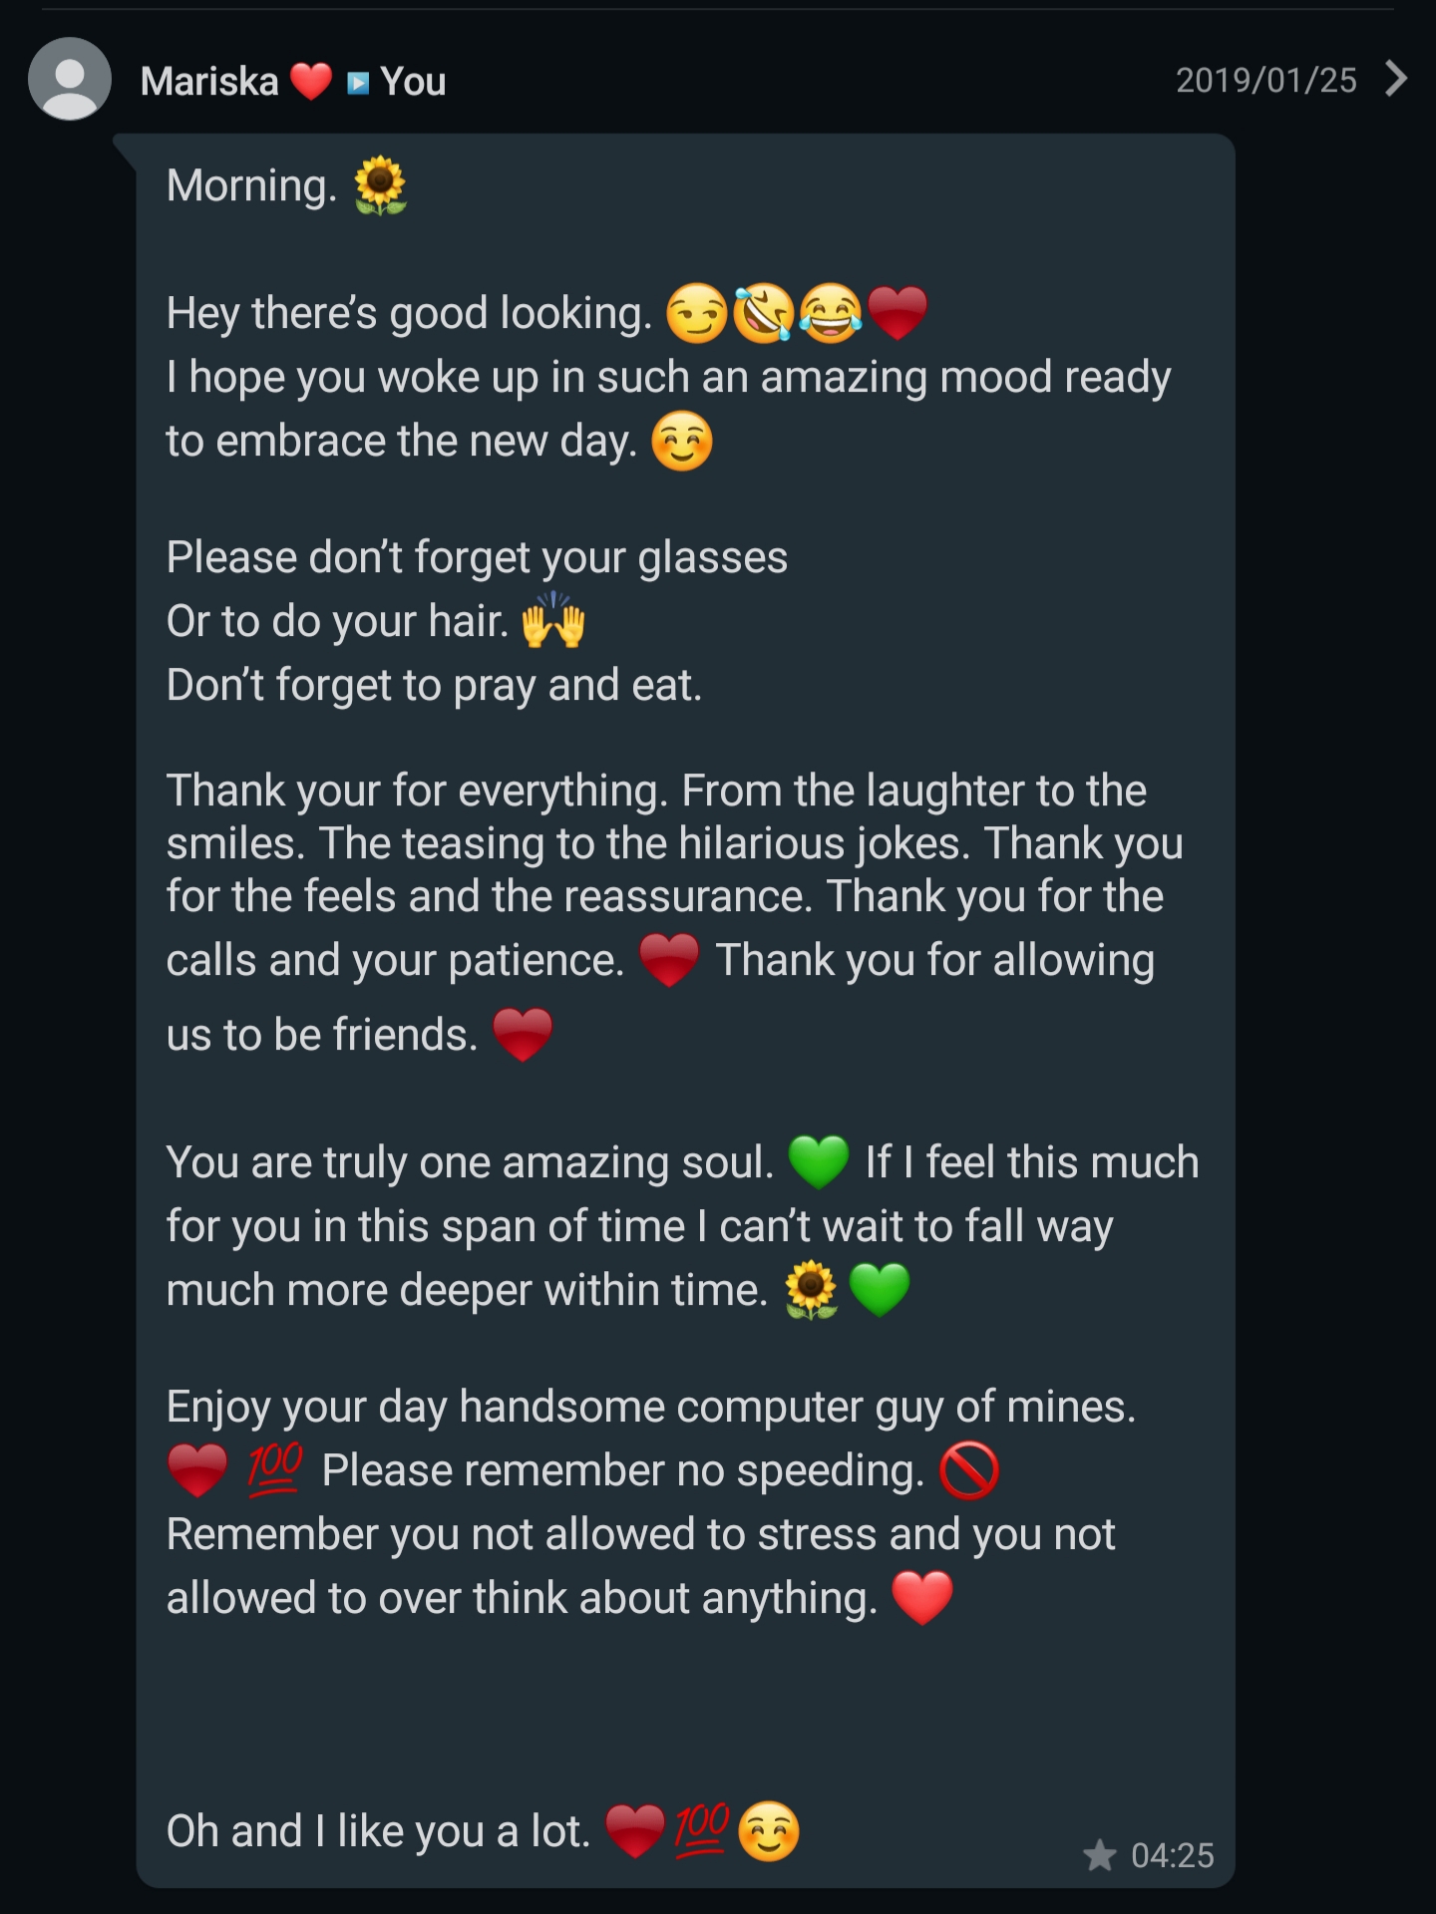This screenshot has height=1914, width=1436.
Task: Tap the sunflower emoji after "Morning."
Action: [x=380, y=185]
